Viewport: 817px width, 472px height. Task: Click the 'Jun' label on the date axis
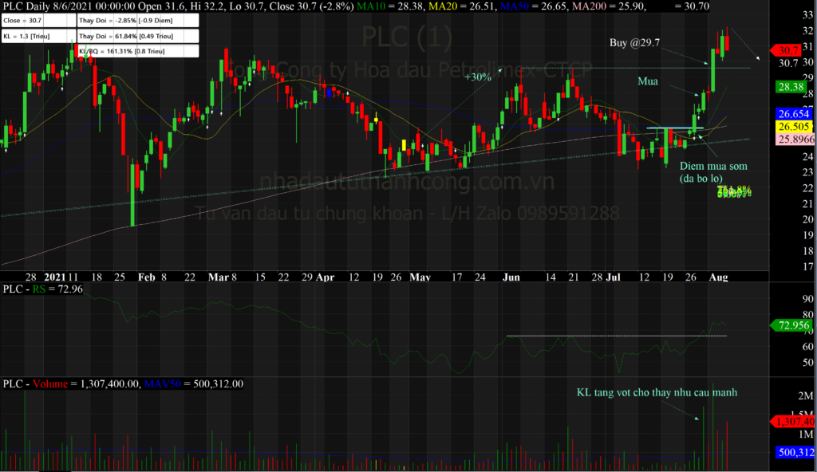(511, 277)
